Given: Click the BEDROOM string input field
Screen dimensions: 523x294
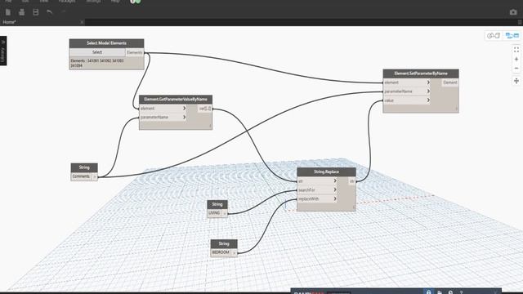Looking at the screenshot, I should click(x=221, y=252).
